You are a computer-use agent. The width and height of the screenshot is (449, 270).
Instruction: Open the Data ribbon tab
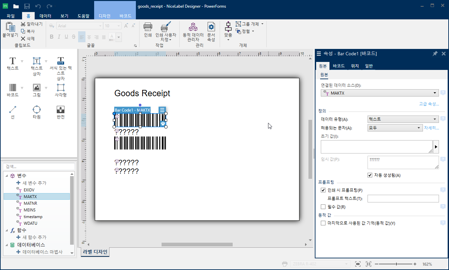click(45, 16)
